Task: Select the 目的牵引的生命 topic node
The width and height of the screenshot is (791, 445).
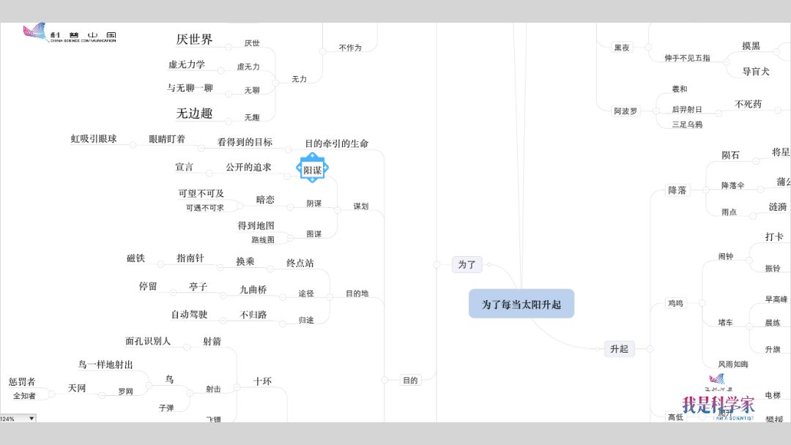Action: [x=336, y=143]
